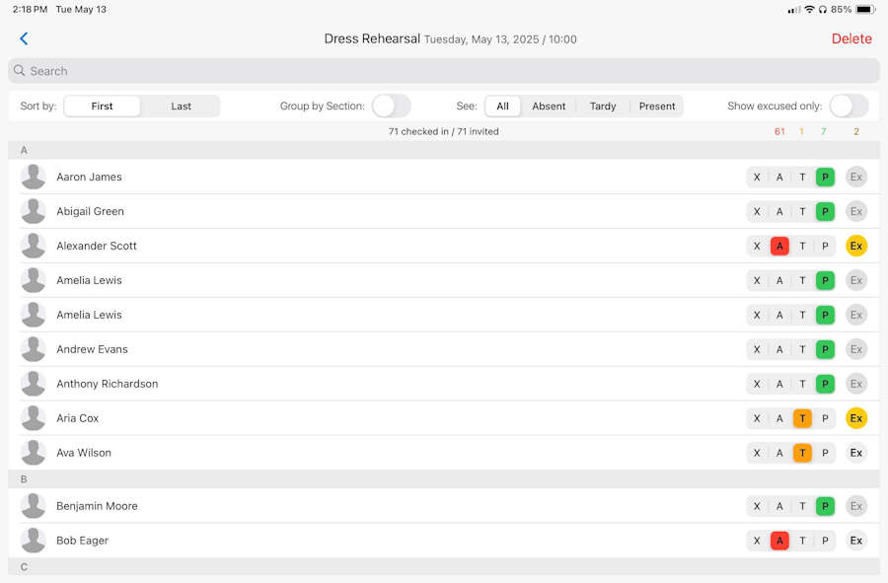This screenshot has width=888, height=583.
Task: Click into the Search field
Action: (444, 71)
